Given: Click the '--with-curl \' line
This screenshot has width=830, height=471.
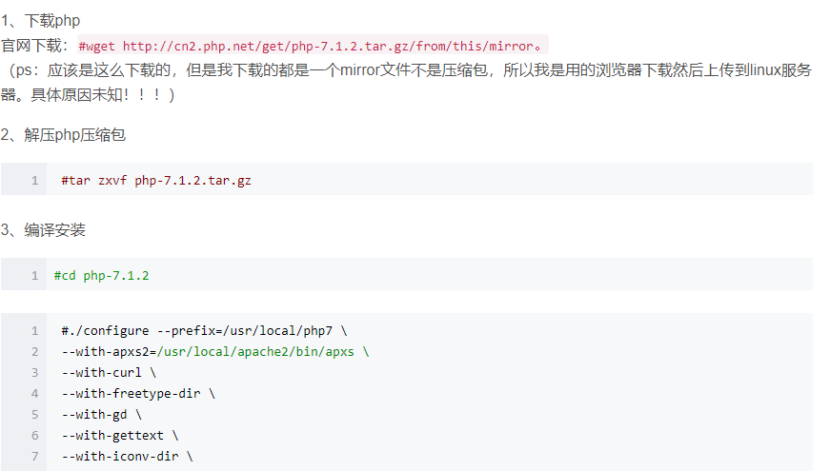Looking at the screenshot, I should click(109, 373).
